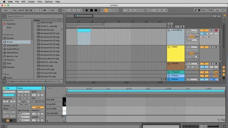Solo the 2 MIDI track
The width and height of the screenshot is (228, 128).
click(211, 47)
